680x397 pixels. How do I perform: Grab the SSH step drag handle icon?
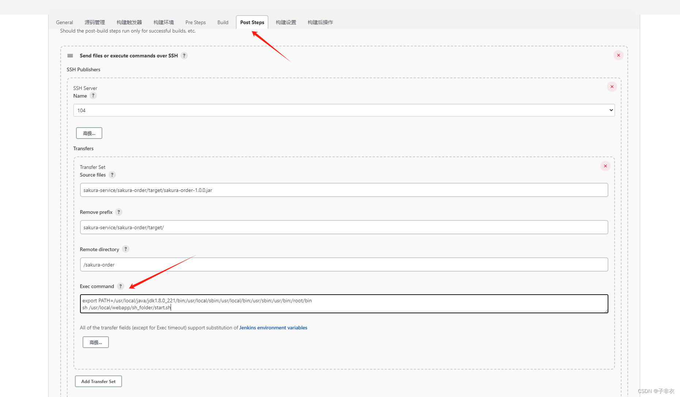tap(70, 56)
